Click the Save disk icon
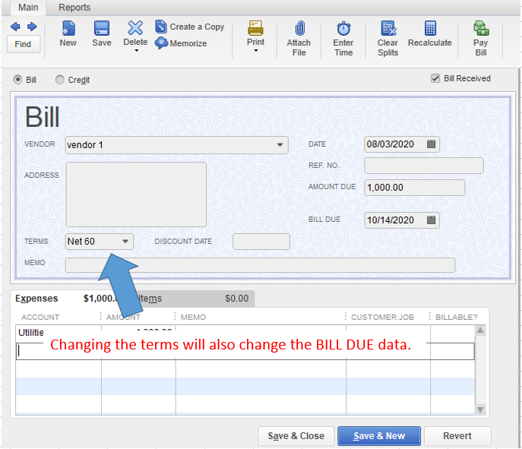The image size is (522, 449). point(102,28)
